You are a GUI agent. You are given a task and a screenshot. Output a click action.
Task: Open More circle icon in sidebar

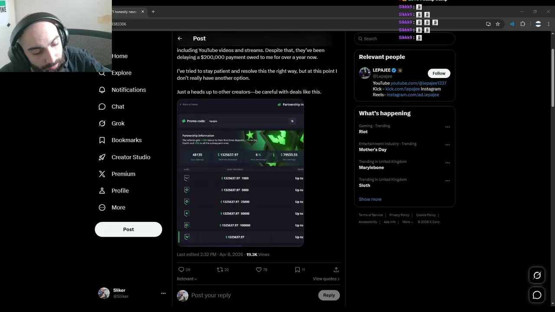[102, 208]
